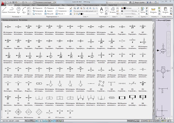Select the Отрезок (Line) drawing tool
This screenshot has width=174, height=123.
click(x=4, y=10)
